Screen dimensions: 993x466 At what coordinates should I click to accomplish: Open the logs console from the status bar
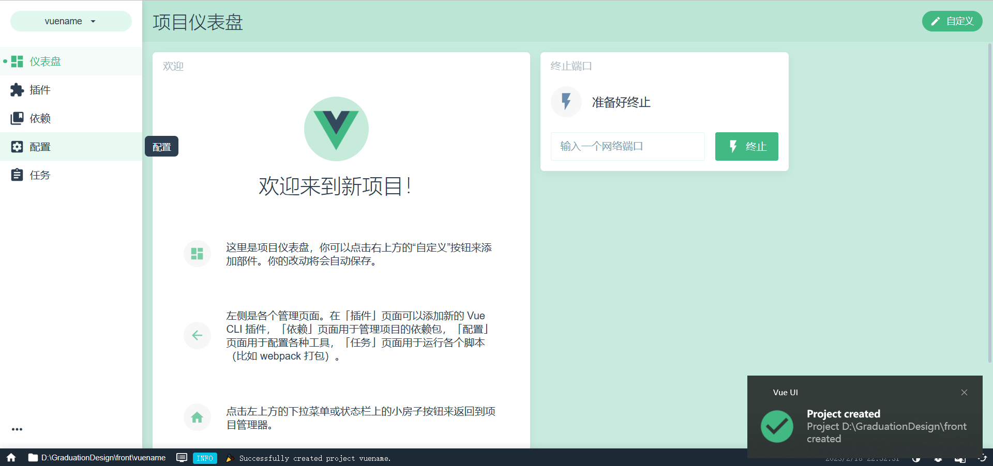click(x=182, y=458)
